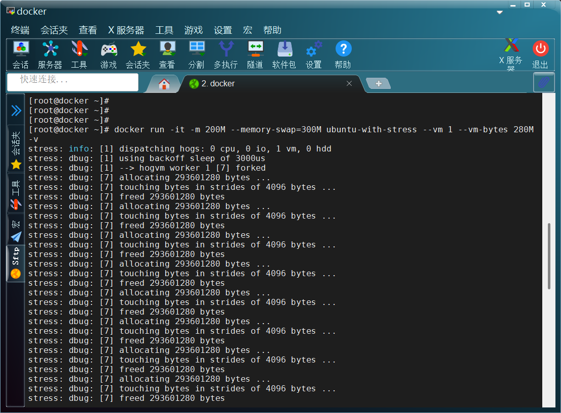Click the paperclip attach icon
This screenshot has width=561, height=413.
coord(543,82)
